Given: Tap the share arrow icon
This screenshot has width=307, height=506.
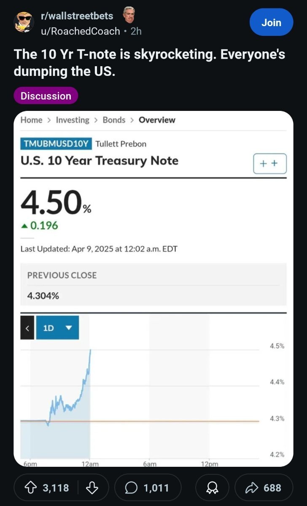Looking at the screenshot, I should [252, 488].
